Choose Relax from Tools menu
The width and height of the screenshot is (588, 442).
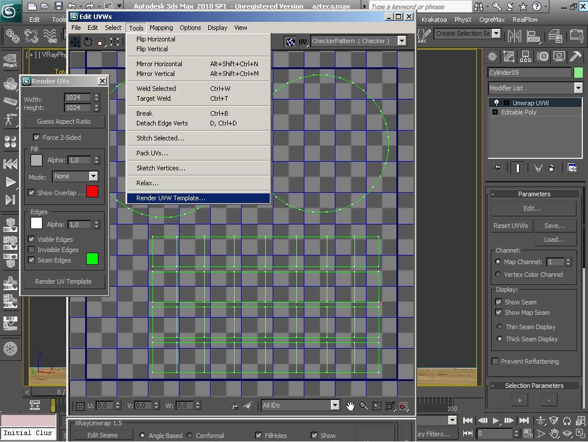pyautogui.click(x=198, y=183)
